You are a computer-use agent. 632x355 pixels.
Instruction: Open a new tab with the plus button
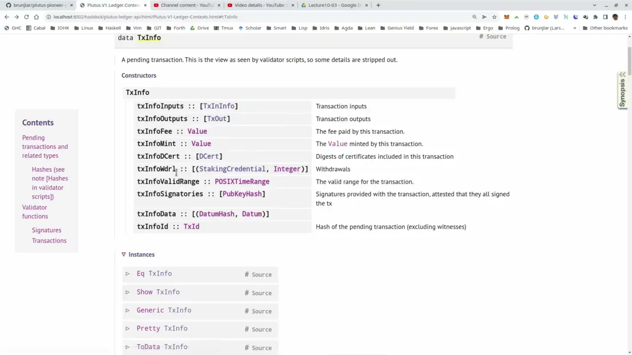(x=378, y=5)
